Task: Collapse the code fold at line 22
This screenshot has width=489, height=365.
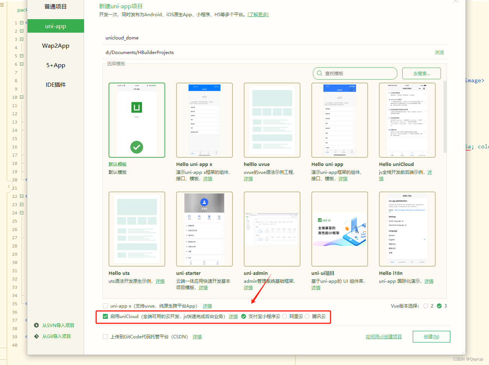Action: pos(21,196)
